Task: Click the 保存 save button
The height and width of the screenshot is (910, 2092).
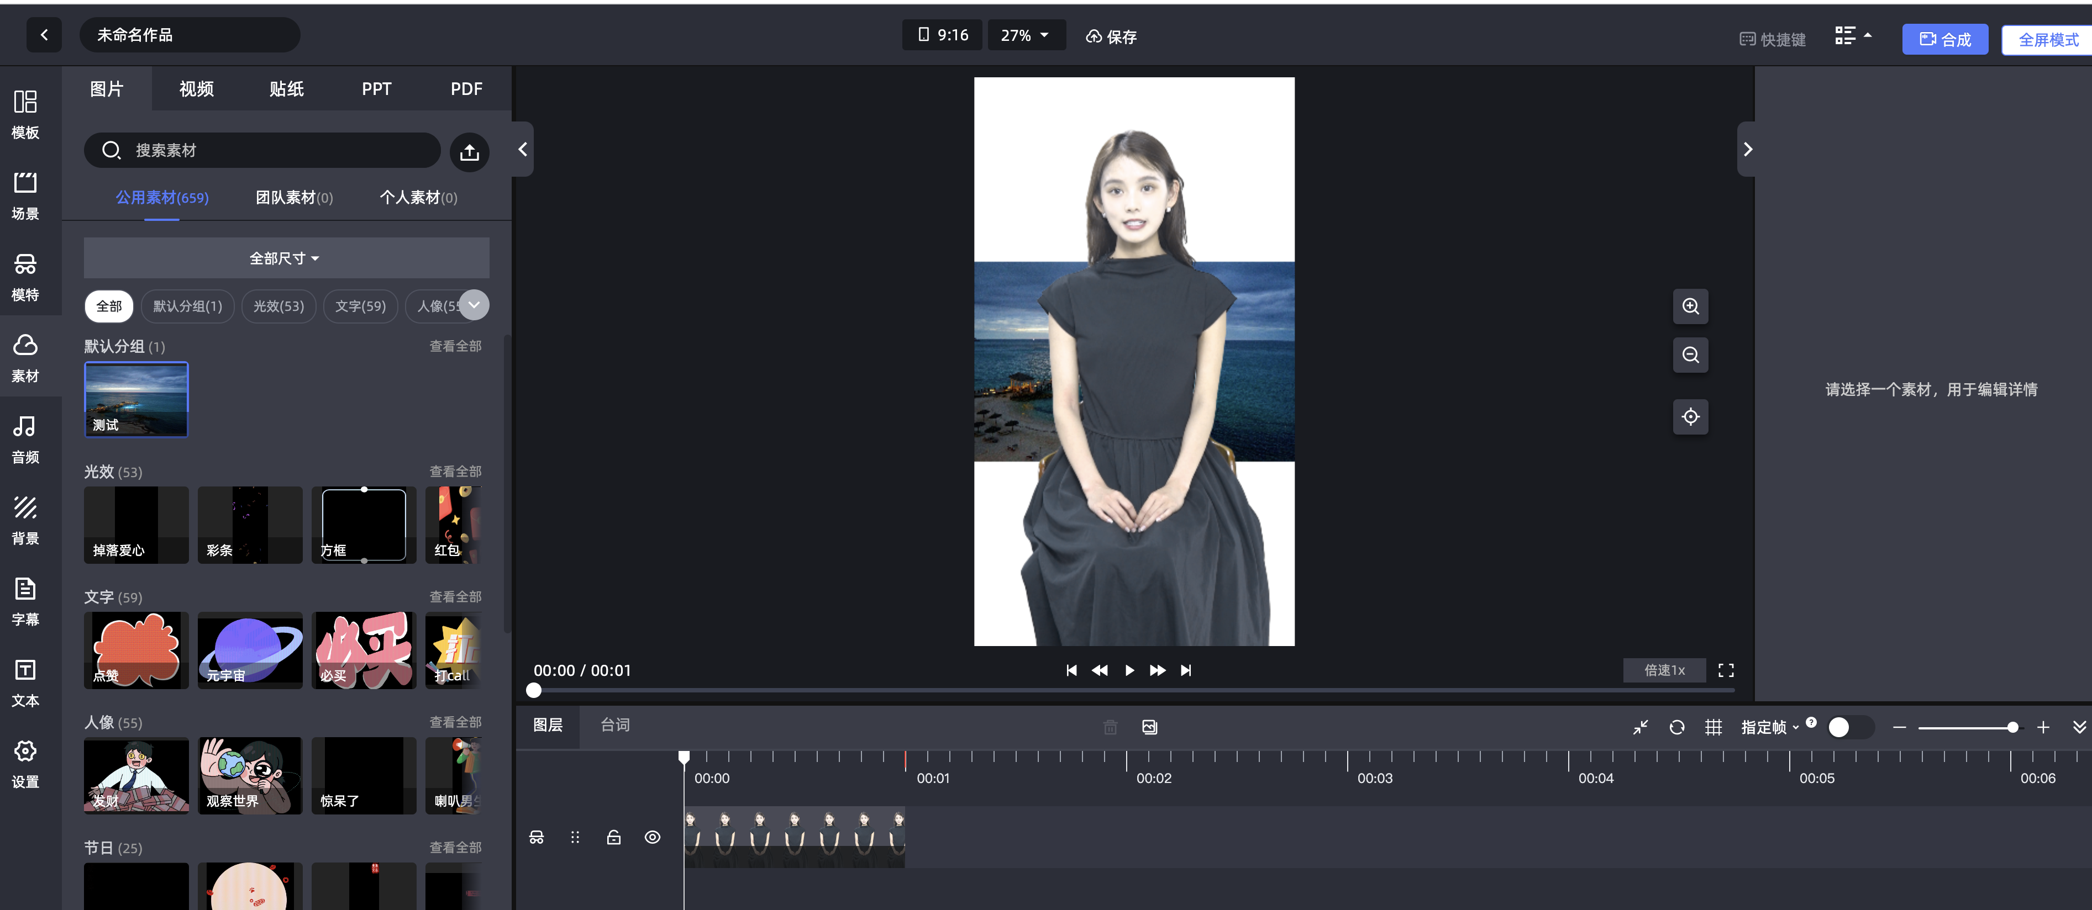Action: pyautogui.click(x=1111, y=36)
